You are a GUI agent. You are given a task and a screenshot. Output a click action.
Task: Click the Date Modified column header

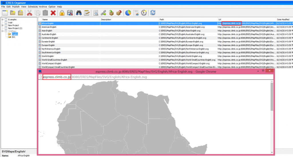click(x=283, y=19)
